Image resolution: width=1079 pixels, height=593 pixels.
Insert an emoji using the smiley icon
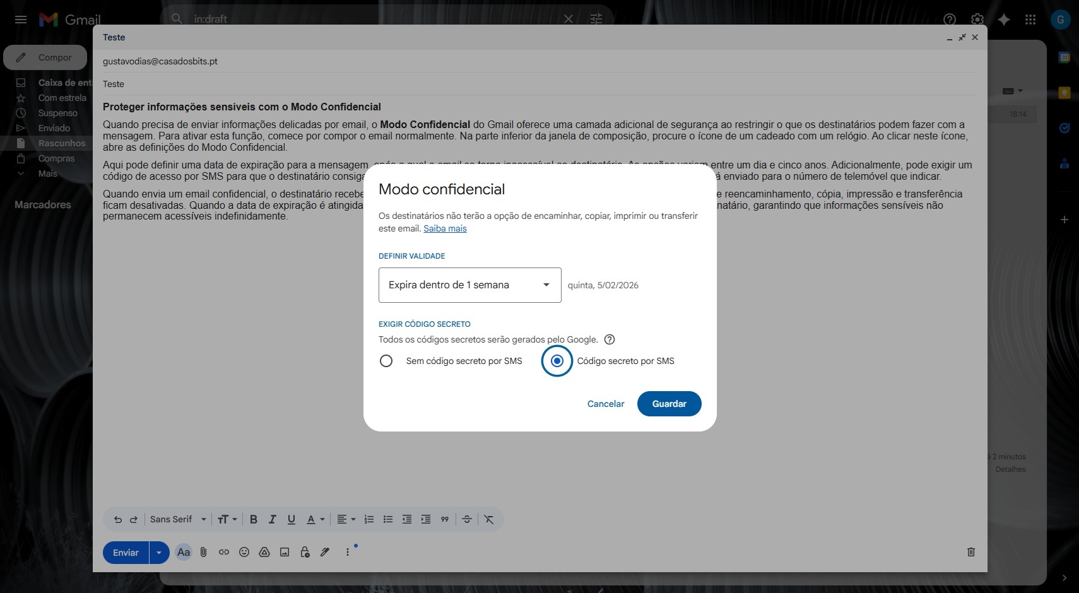pyautogui.click(x=244, y=552)
